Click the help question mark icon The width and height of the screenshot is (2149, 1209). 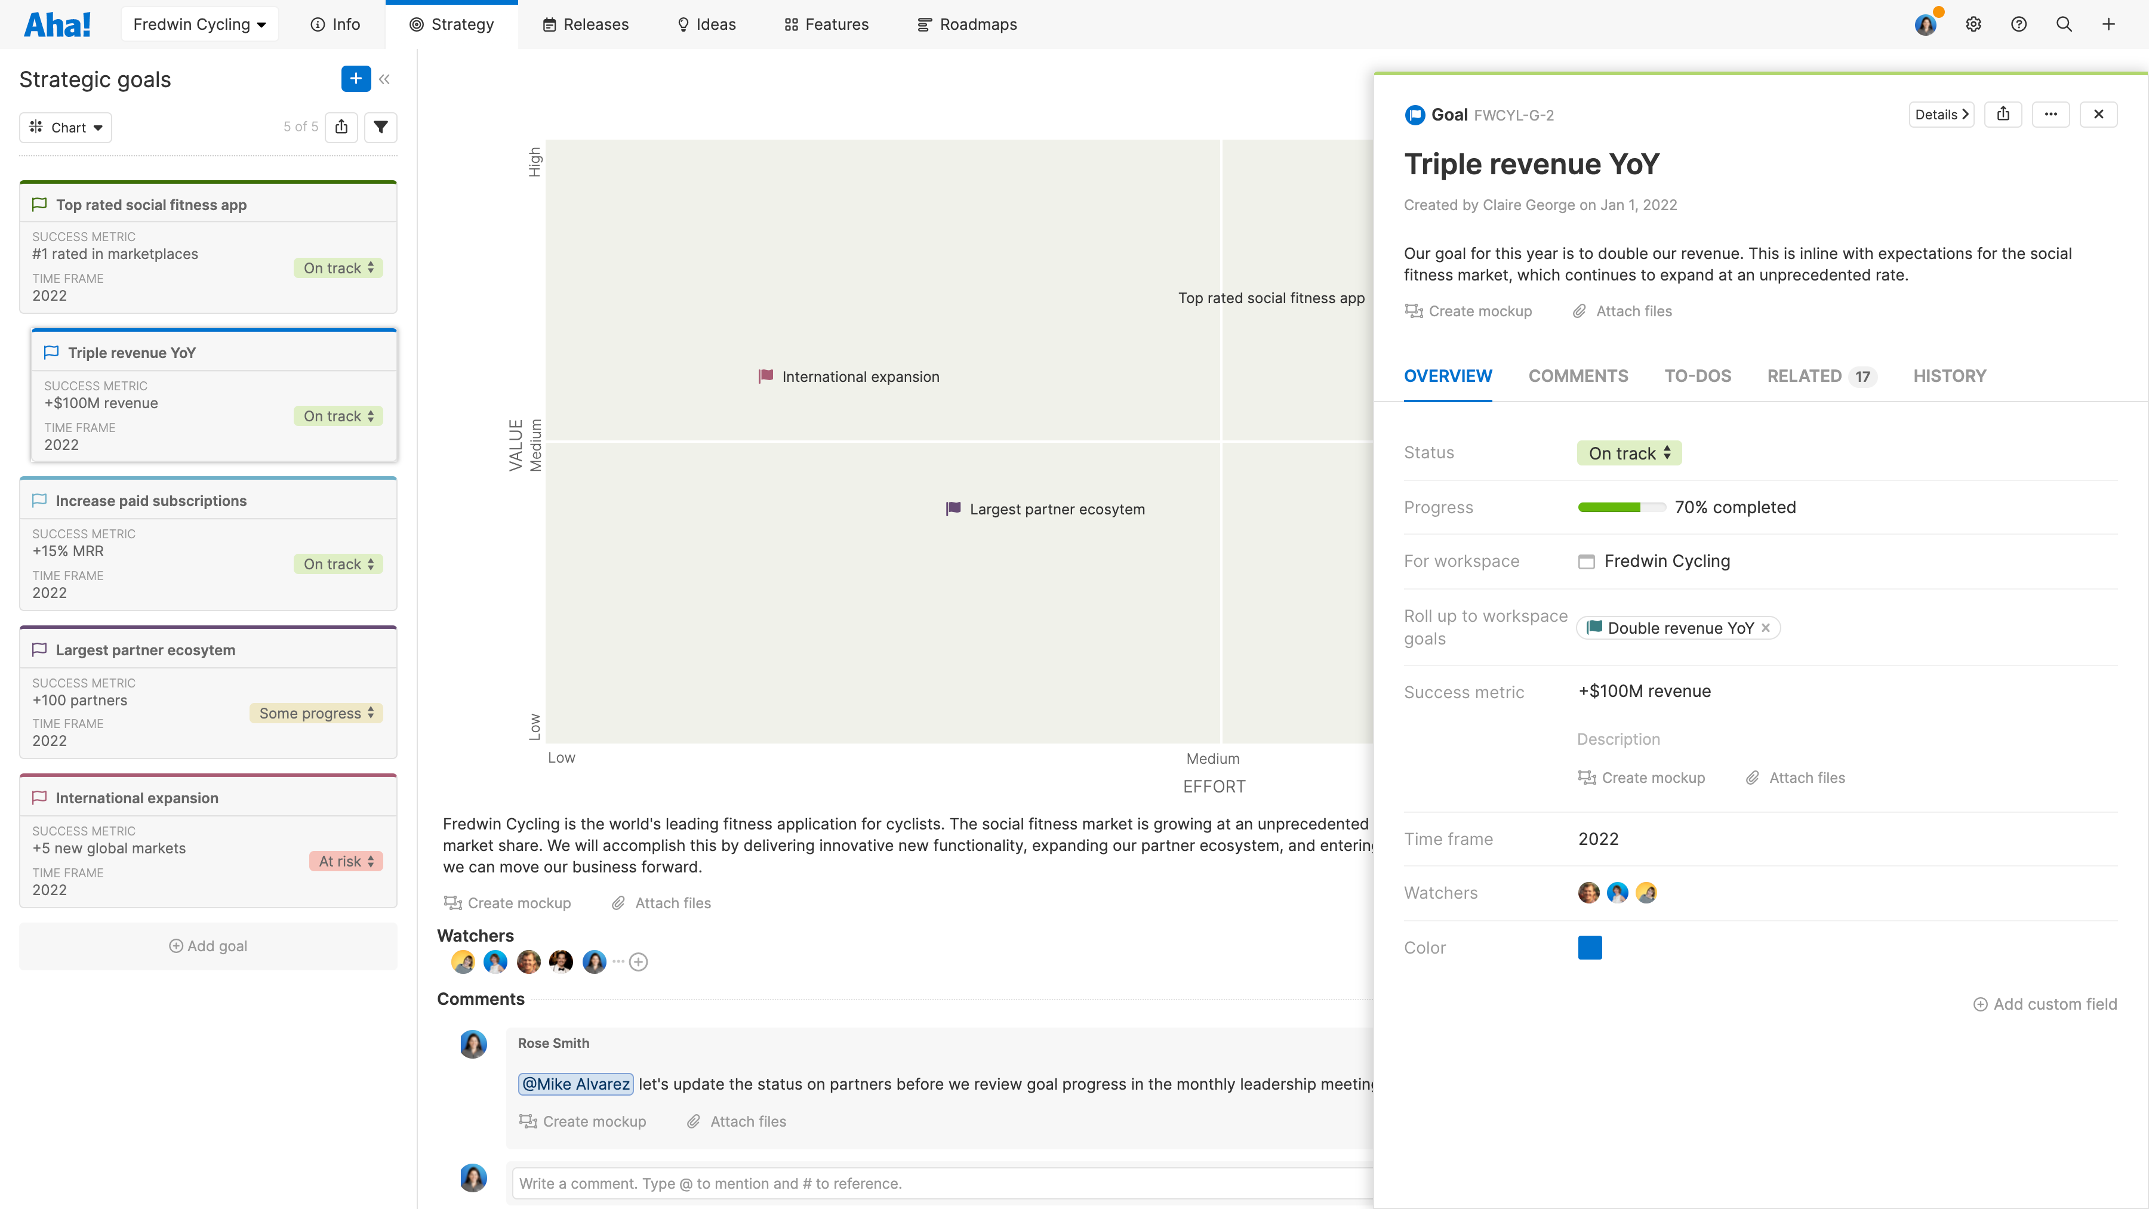coord(2019,24)
